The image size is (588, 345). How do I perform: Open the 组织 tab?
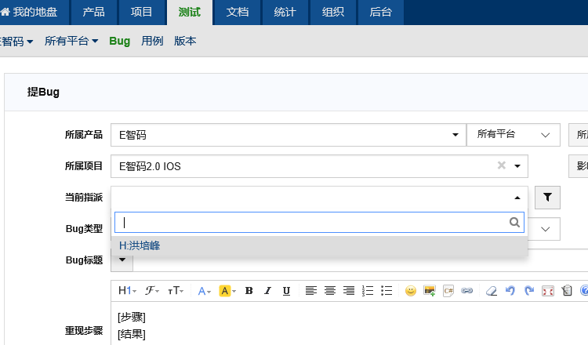pos(332,12)
